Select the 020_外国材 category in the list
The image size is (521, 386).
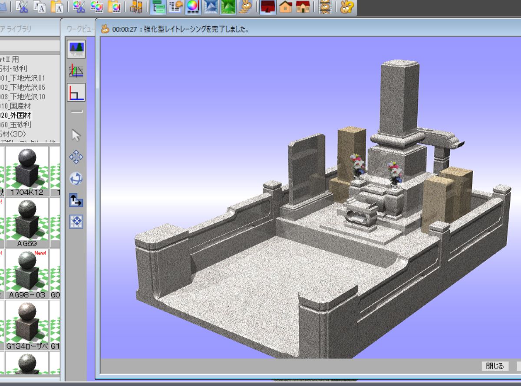coord(16,115)
